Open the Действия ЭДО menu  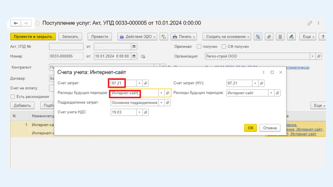(137, 37)
